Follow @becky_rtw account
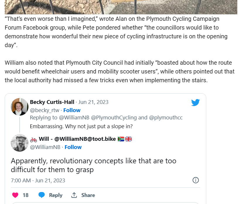242x204 pixels. click(72, 110)
